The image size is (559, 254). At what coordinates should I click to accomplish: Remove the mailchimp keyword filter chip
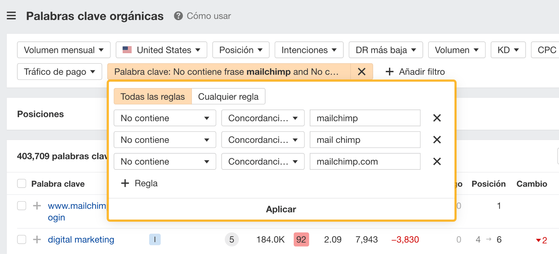pos(361,72)
